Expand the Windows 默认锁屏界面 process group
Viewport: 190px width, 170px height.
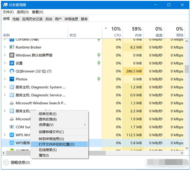[x=5, y=55]
